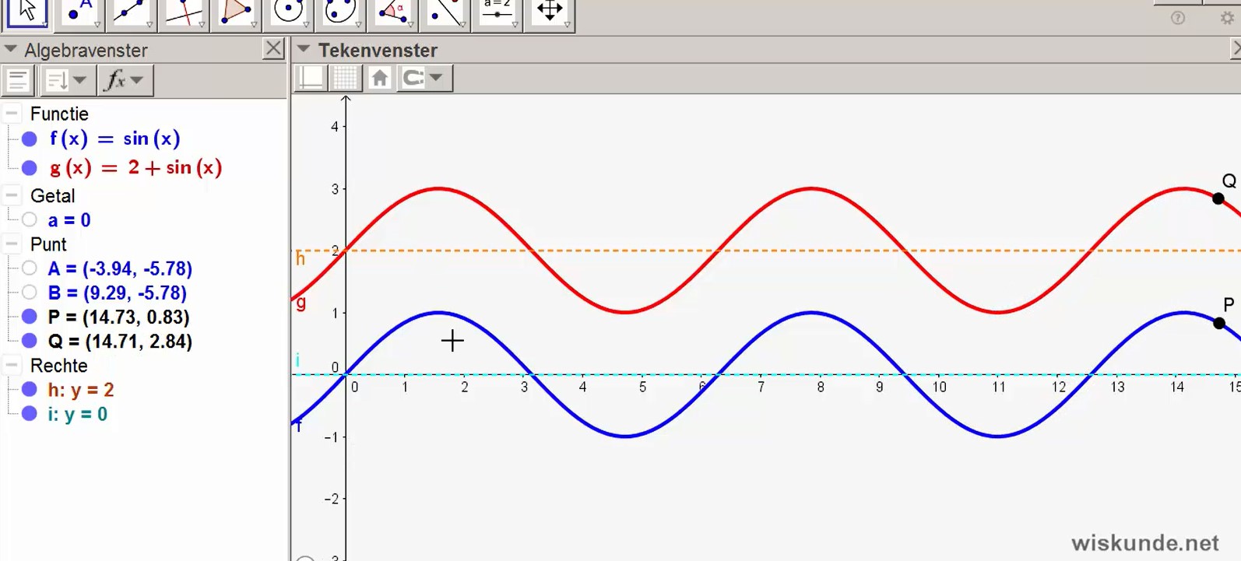
Task: Toggle grid display in Tekenvenster style bar
Action: point(346,78)
